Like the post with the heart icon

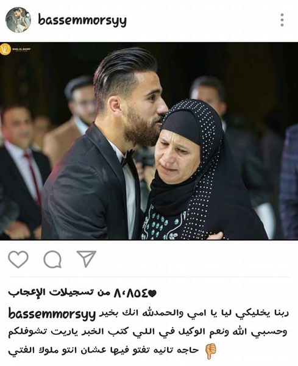[18, 259]
